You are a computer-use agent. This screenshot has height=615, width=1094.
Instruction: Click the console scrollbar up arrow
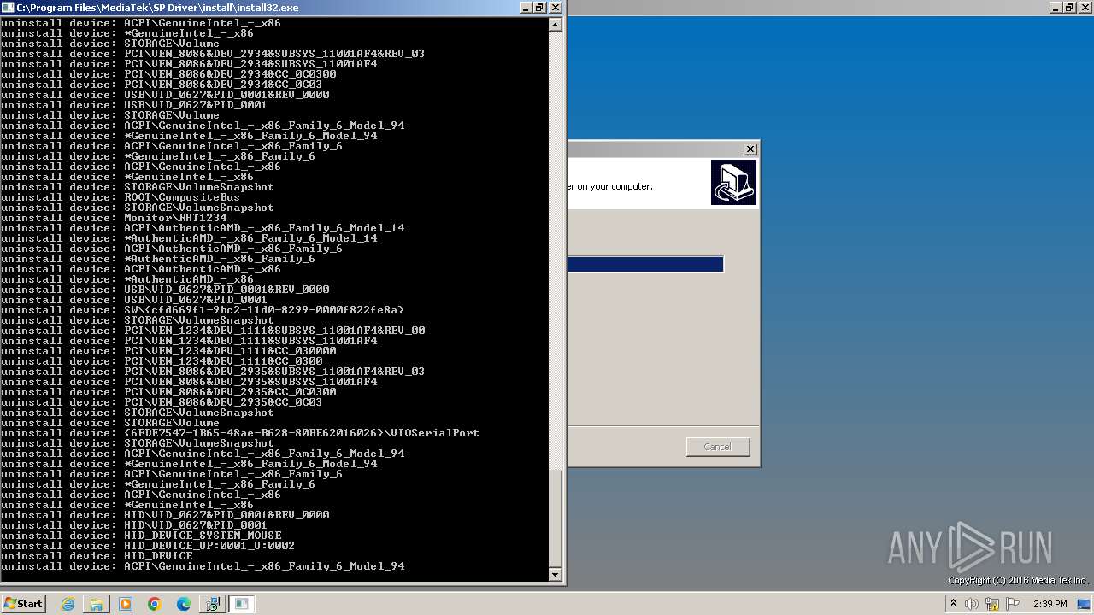[556, 24]
